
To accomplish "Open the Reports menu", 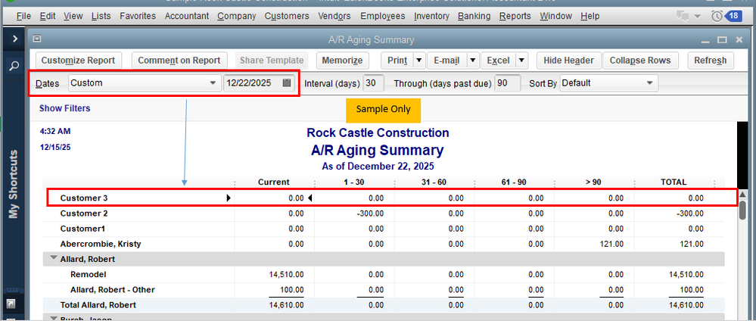I will (x=515, y=16).
